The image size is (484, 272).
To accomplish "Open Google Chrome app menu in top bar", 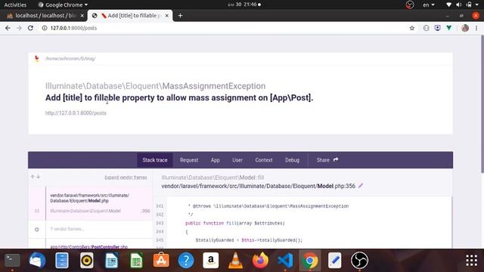I will [63, 5].
